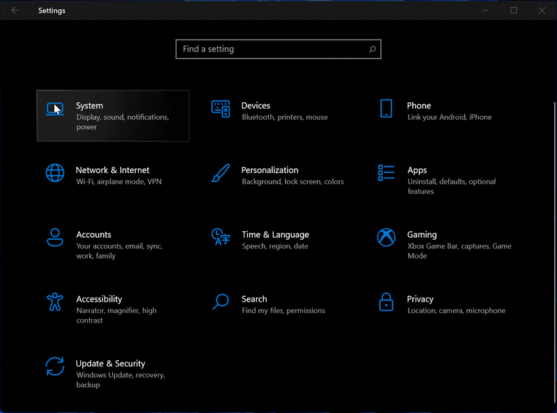Open Personalization title link
The image size is (557, 413).
270,170
